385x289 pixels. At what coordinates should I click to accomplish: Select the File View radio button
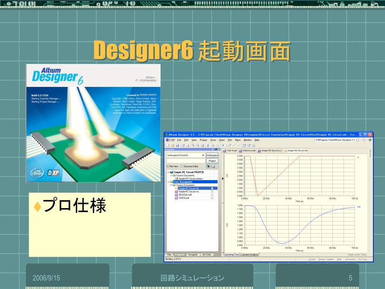(168, 166)
